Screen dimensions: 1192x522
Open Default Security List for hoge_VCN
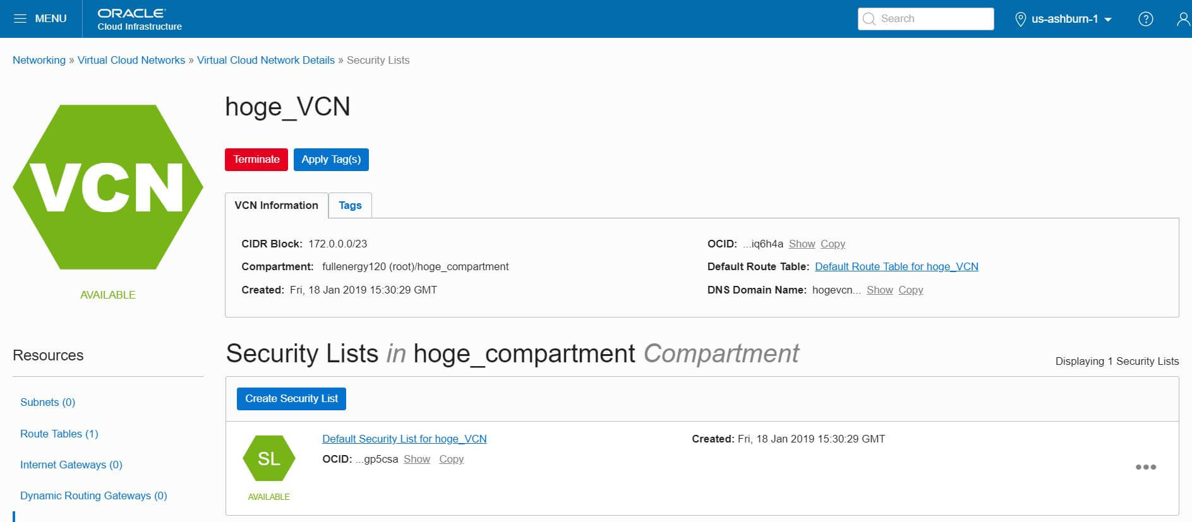(404, 439)
